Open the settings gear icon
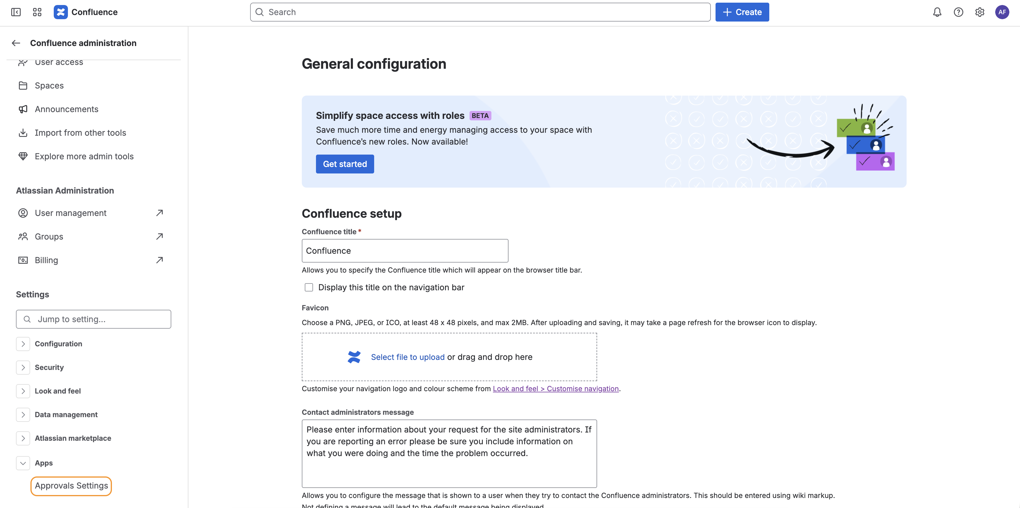The height and width of the screenshot is (508, 1020). 980,12
